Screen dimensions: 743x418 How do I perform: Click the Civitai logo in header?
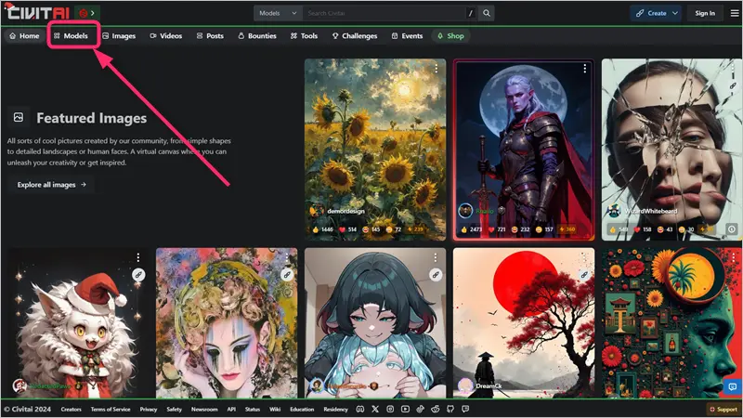point(37,13)
